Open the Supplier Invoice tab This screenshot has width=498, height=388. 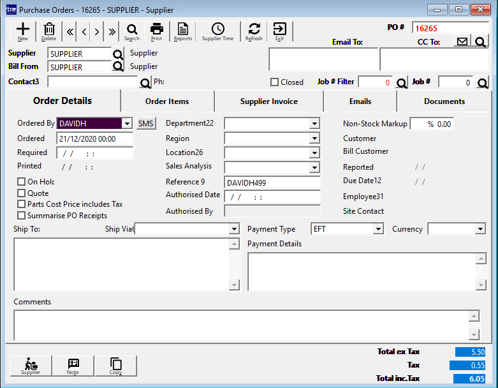click(268, 101)
